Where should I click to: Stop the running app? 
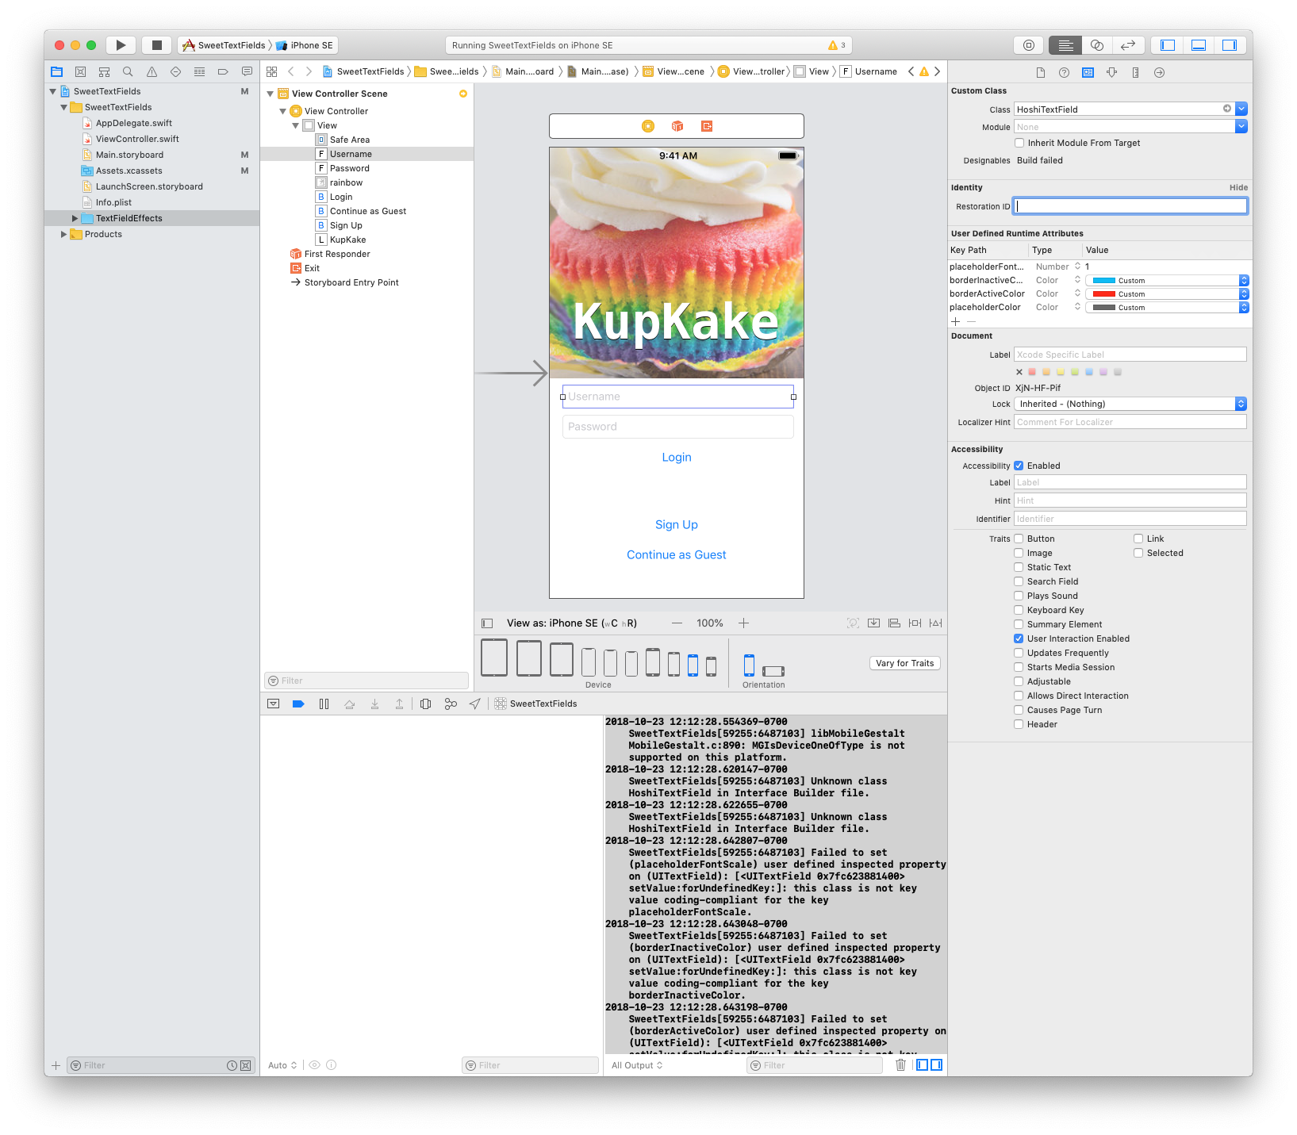point(156,45)
